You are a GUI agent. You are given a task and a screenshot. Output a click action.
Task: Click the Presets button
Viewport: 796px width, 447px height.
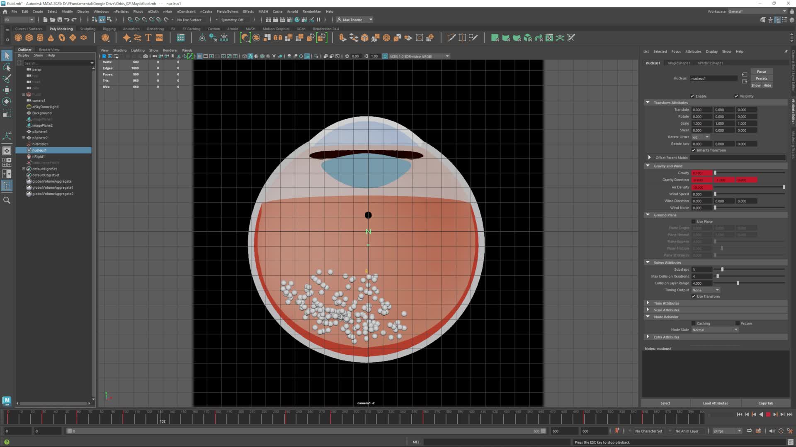[761, 78]
